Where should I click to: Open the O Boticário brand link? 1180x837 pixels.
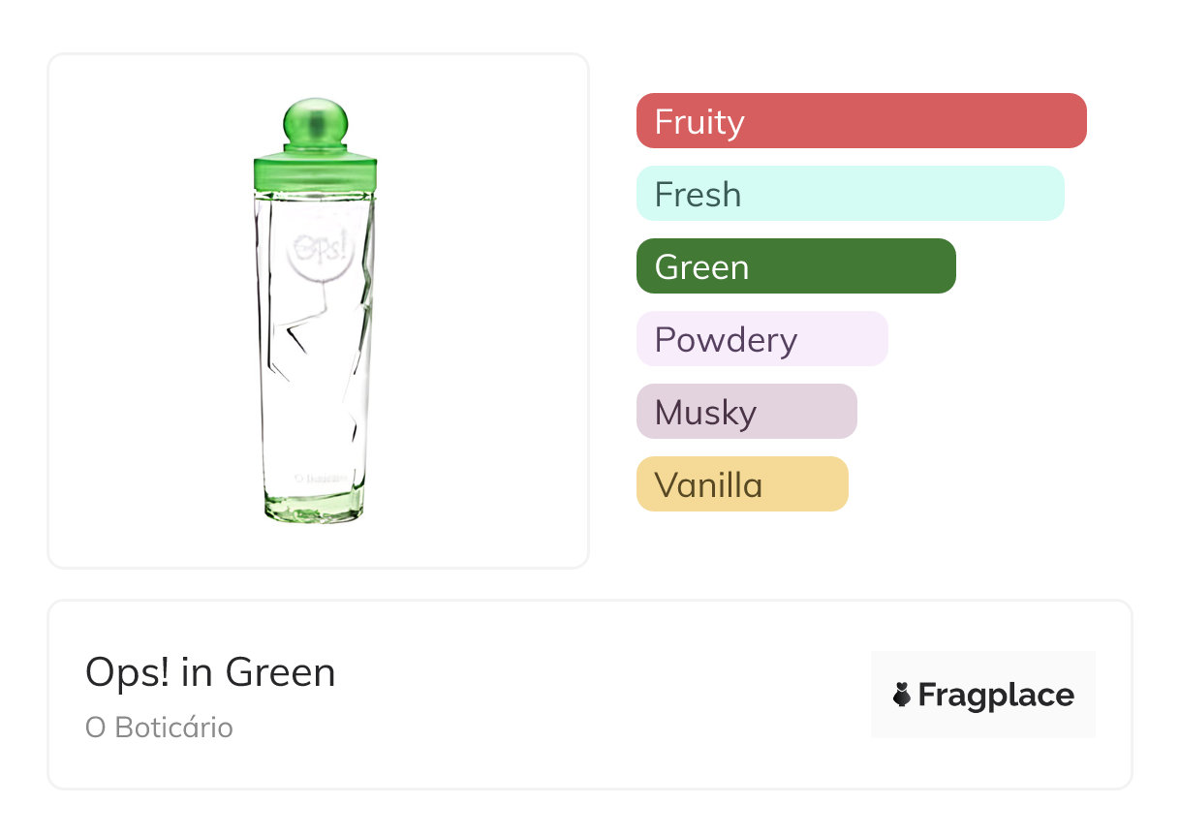pos(159,728)
